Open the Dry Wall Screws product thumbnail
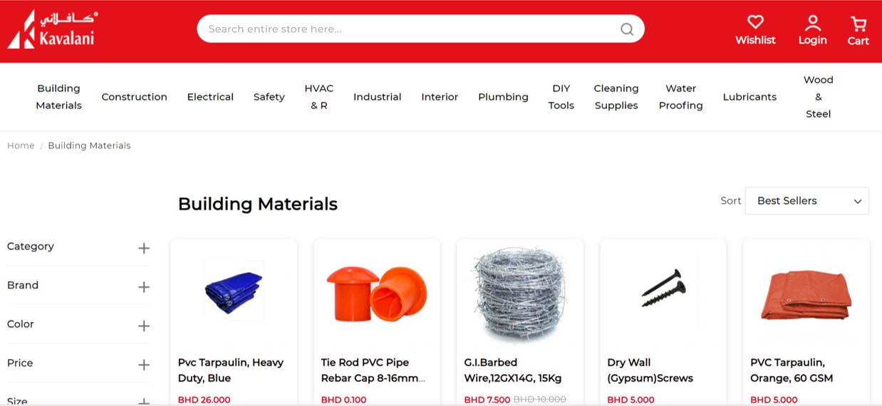The image size is (882, 406). coord(663,288)
